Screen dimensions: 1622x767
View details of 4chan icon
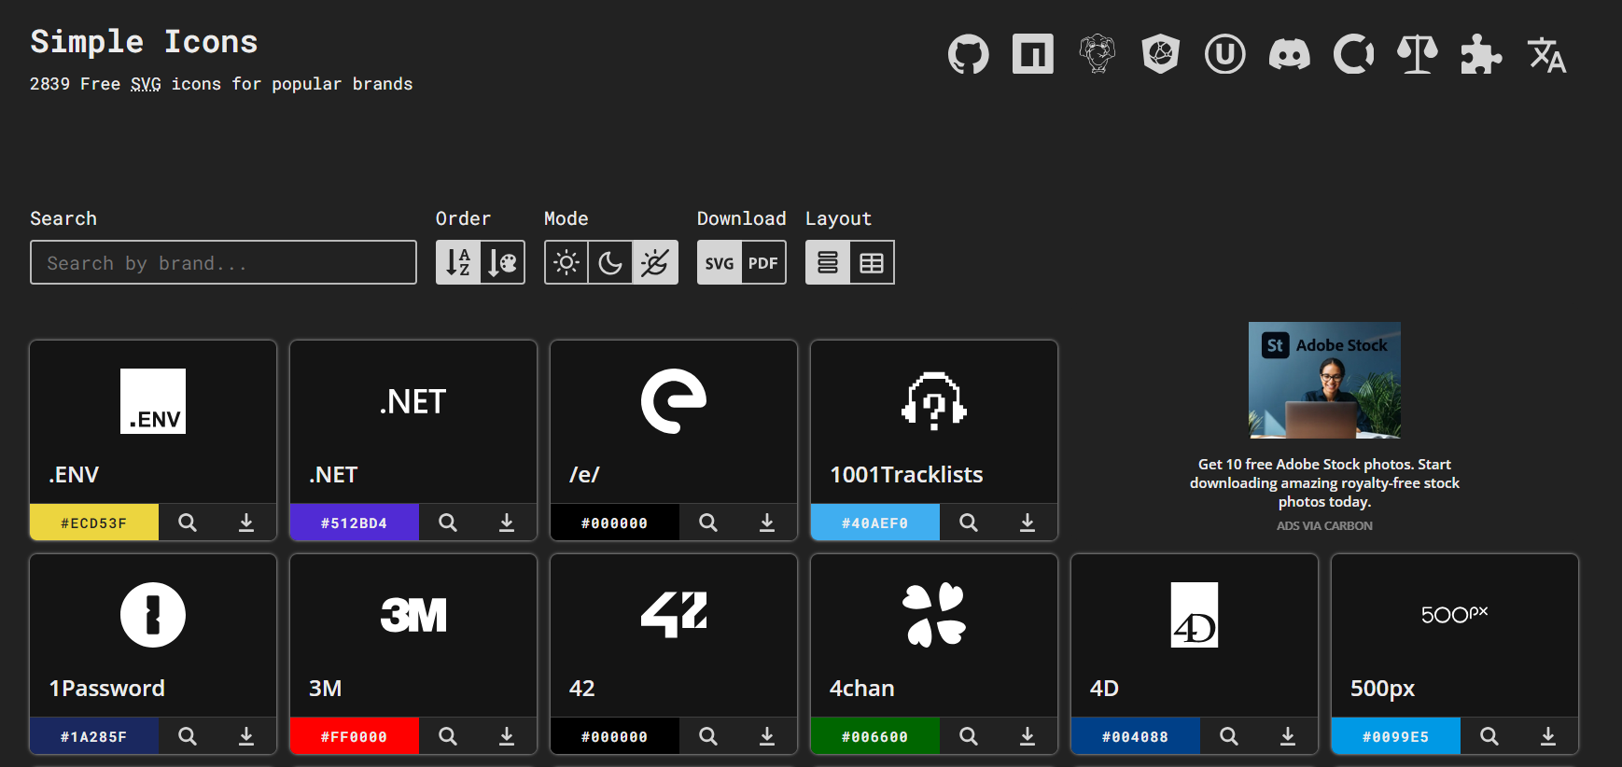(969, 736)
